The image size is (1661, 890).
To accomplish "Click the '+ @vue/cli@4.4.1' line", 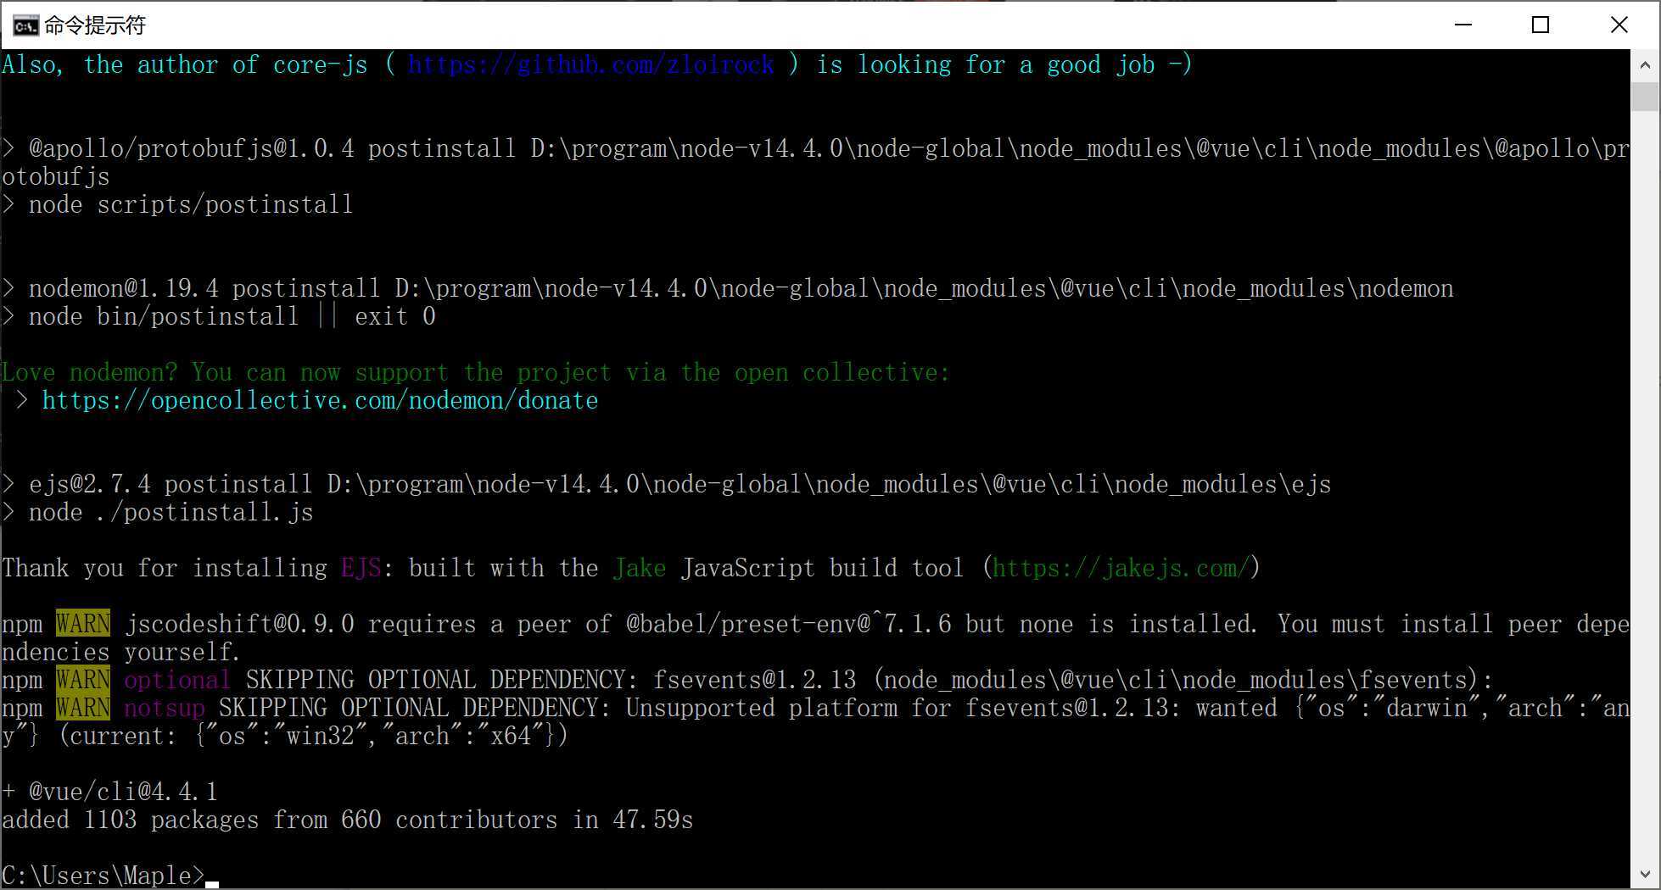I will (x=109, y=792).
